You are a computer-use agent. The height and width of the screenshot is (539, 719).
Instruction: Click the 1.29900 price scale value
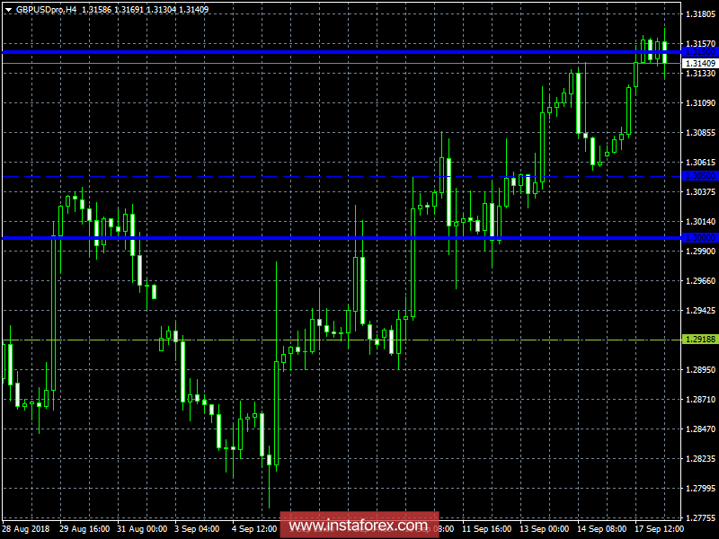(700, 252)
